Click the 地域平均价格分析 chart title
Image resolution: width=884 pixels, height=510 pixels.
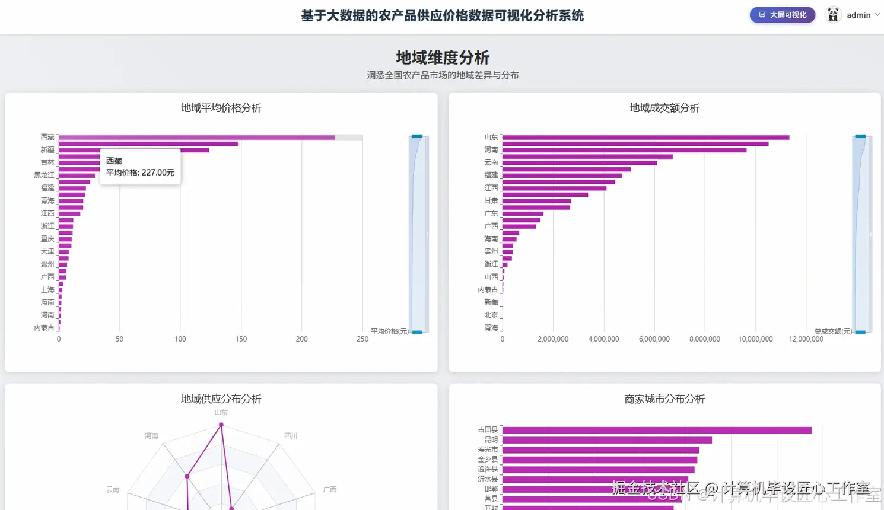pos(221,108)
